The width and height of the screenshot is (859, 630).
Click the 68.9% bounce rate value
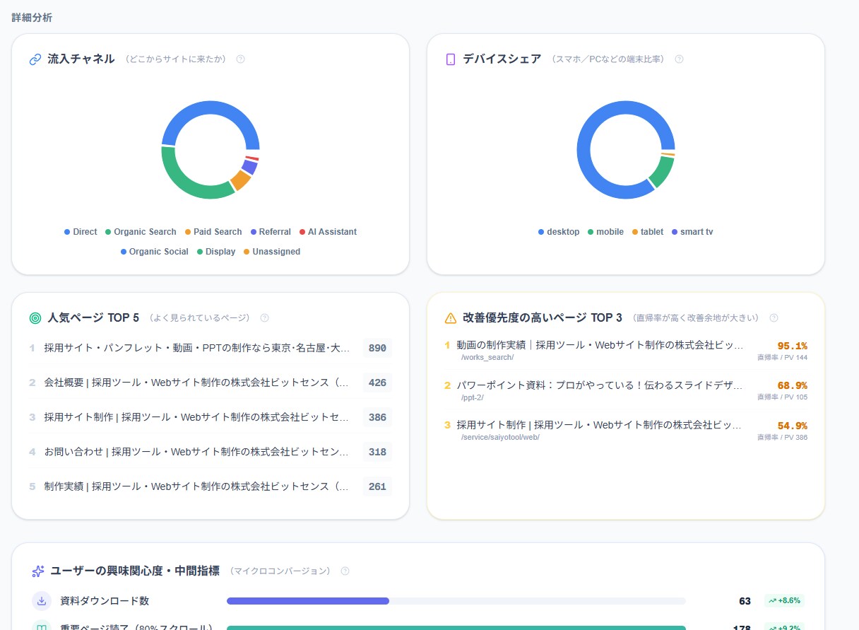coord(792,385)
